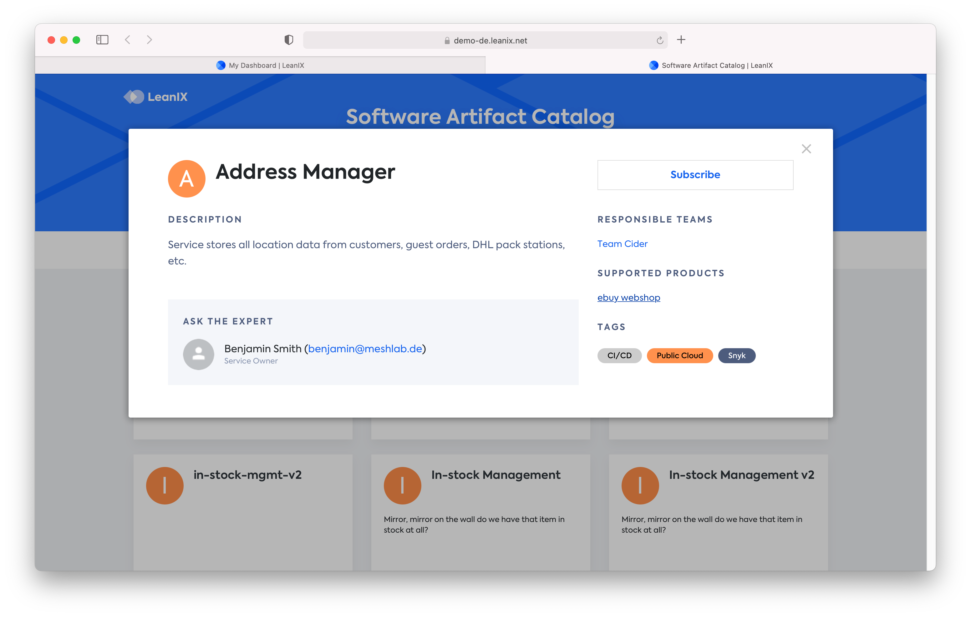Screen dimensions: 971x617
Task: Select the Snyk tag
Action: point(736,355)
